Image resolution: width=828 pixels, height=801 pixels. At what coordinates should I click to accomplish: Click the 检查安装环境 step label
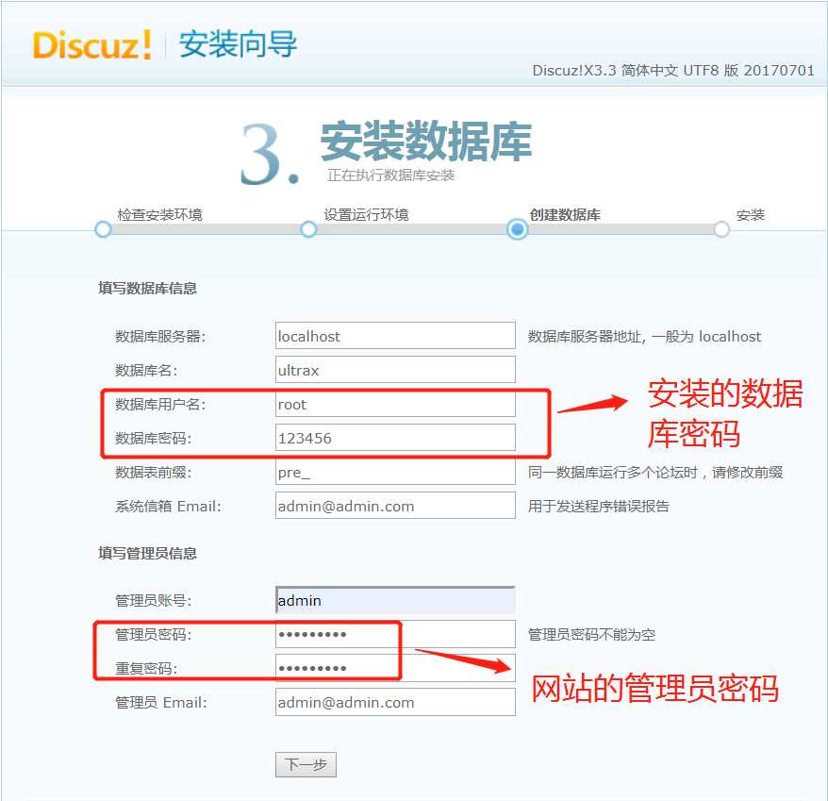pos(160,214)
